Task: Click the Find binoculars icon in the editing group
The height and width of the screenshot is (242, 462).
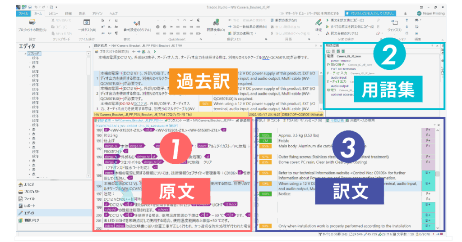Action: [416, 20]
